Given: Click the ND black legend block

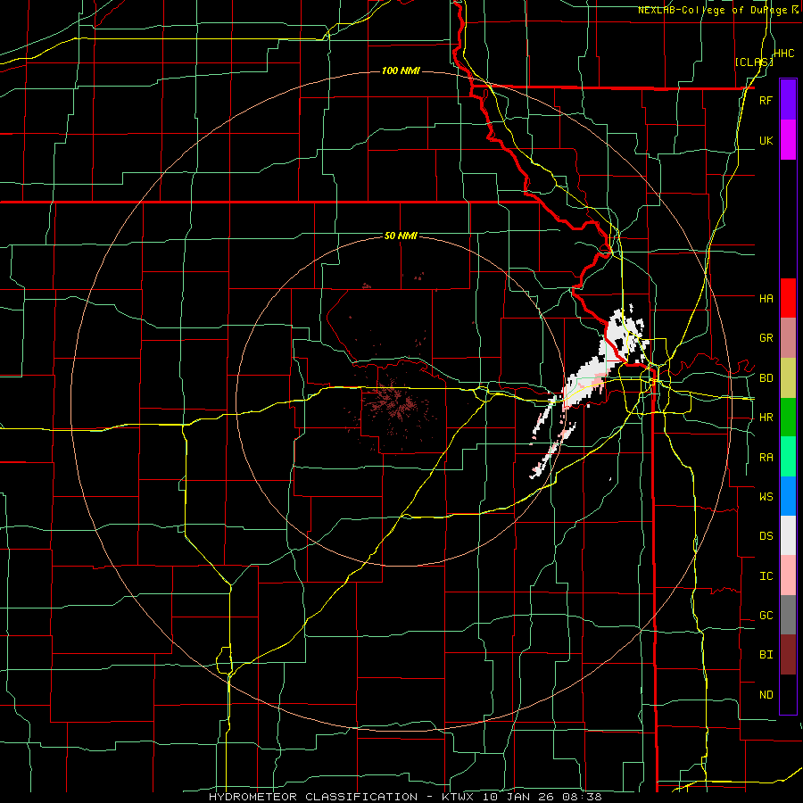Looking at the screenshot, I should coord(788,694).
